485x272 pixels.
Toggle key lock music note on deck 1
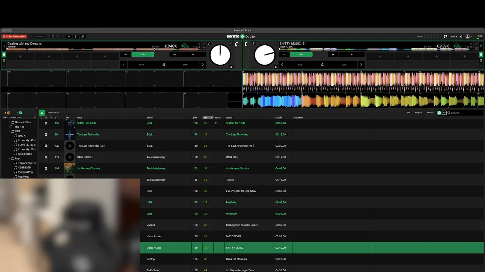tap(209, 44)
